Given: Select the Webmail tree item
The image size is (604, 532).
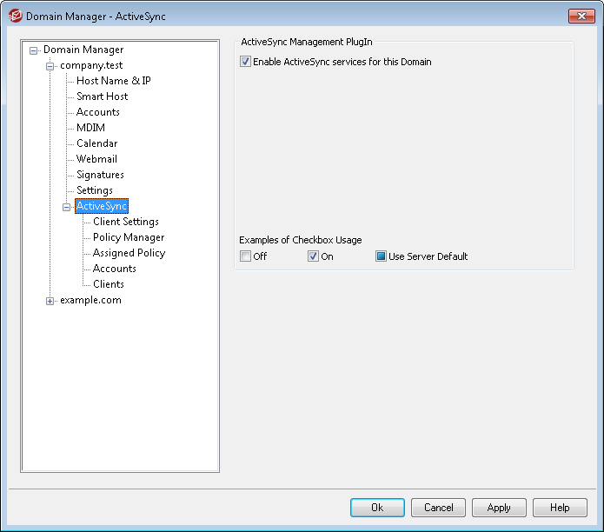Looking at the screenshot, I should click(x=96, y=159).
